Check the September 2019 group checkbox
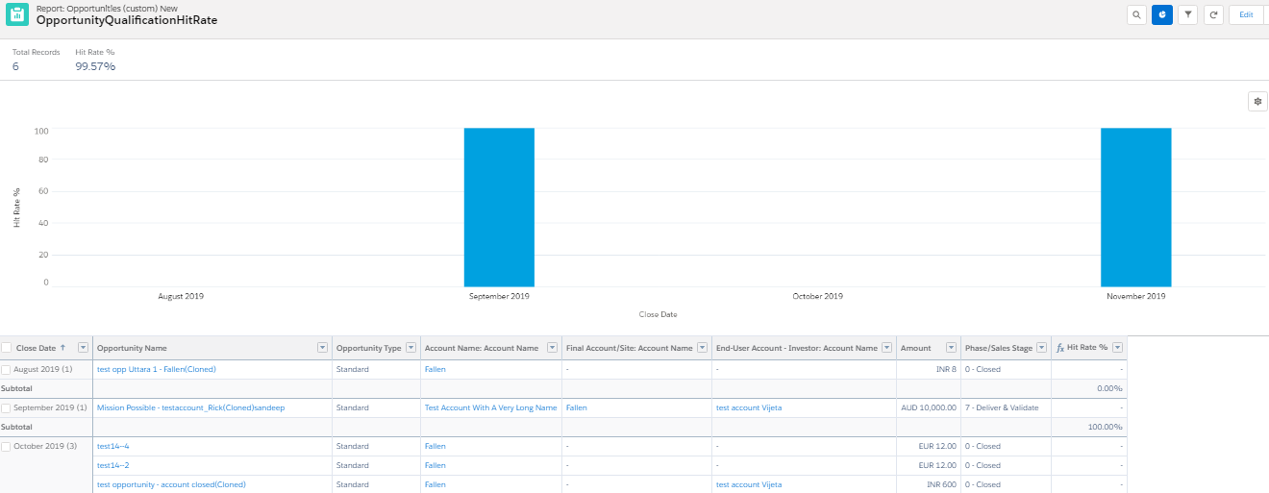 coord(7,407)
